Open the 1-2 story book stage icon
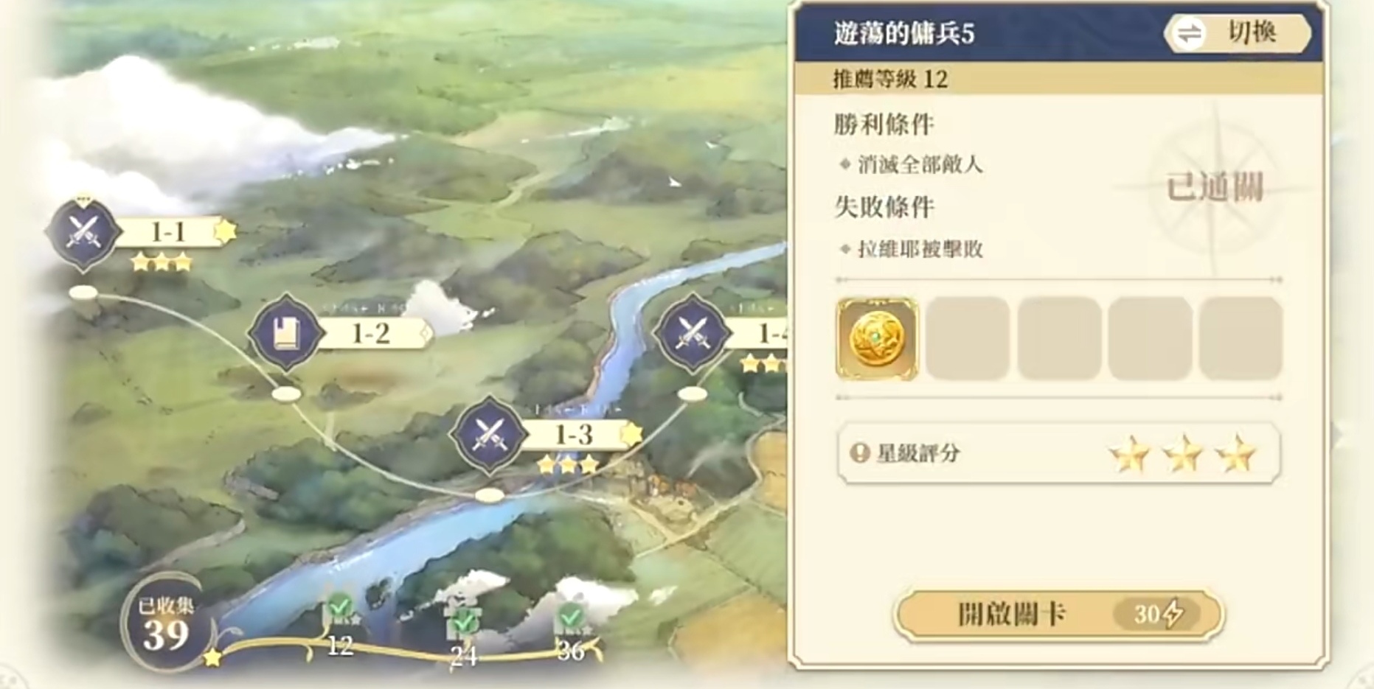 tap(285, 333)
